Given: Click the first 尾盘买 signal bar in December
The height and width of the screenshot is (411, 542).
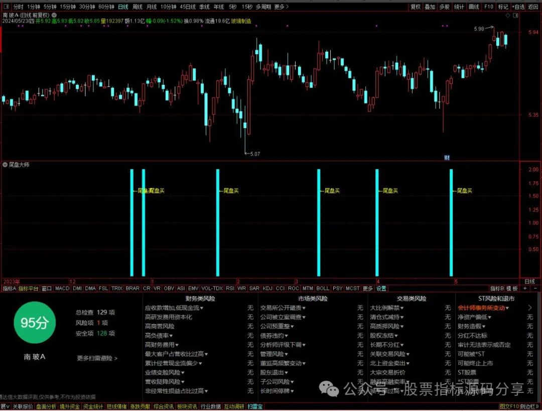Looking at the screenshot, I should point(131,223).
